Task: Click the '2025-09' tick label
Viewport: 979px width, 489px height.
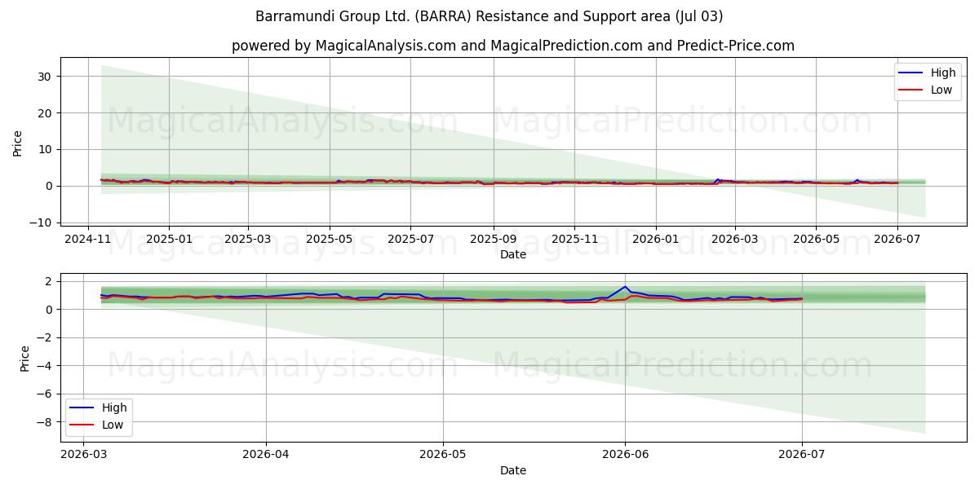Action: coord(494,239)
